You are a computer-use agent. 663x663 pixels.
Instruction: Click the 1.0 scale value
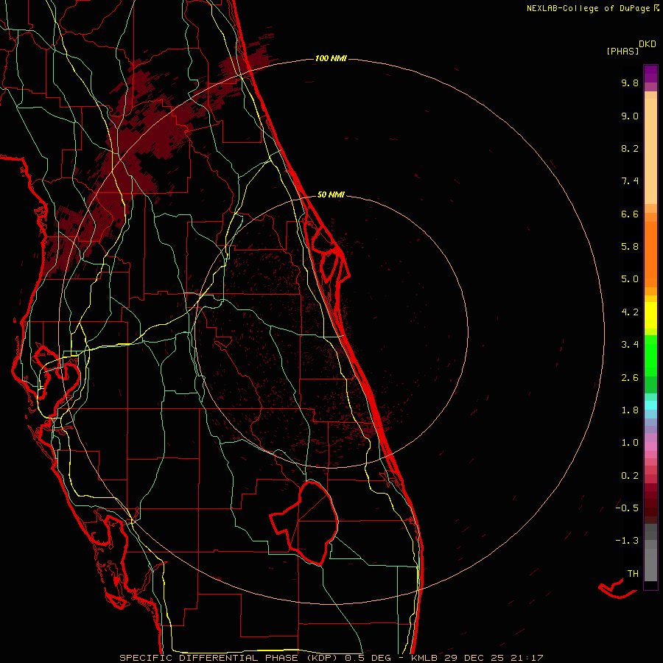point(630,443)
